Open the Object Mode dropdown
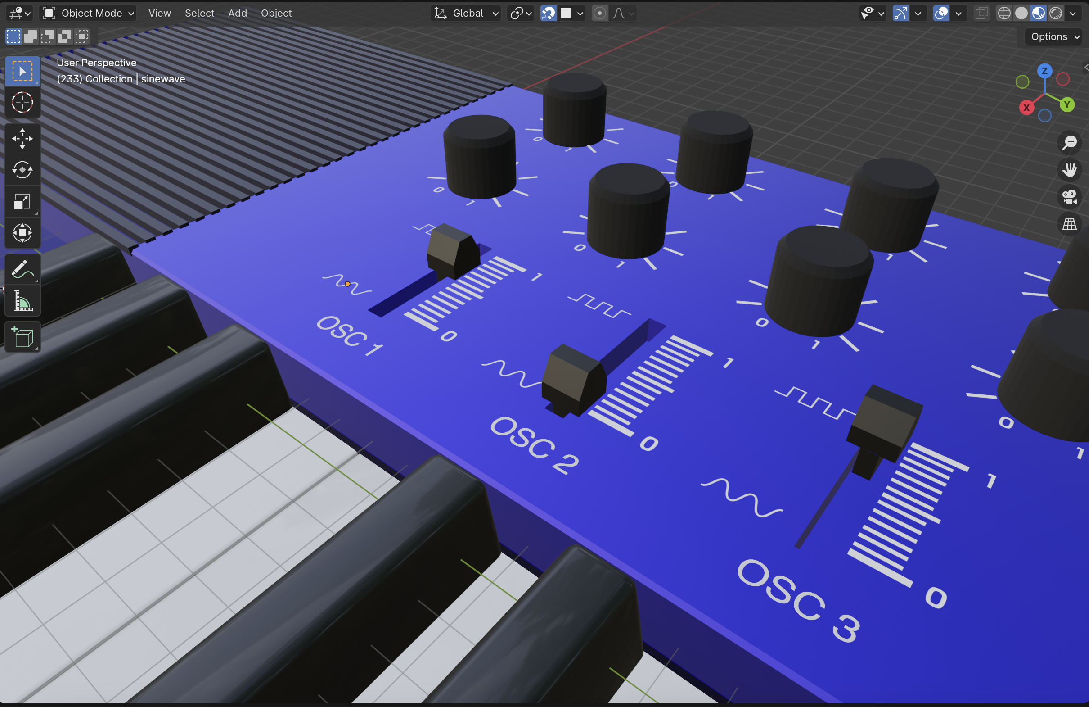Viewport: 1089px width, 707px height. pos(89,13)
